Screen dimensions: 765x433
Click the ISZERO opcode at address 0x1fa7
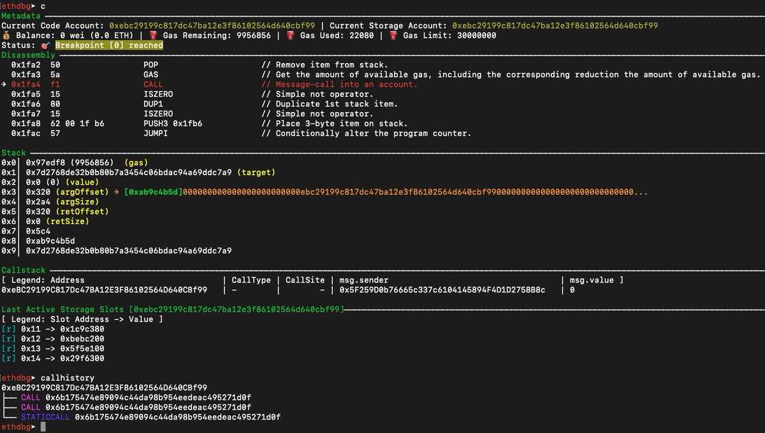point(159,113)
